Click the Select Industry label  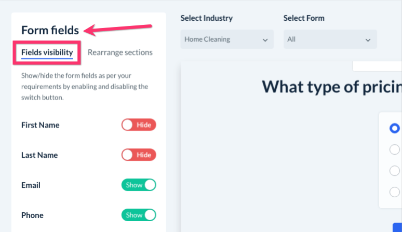point(206,18)
